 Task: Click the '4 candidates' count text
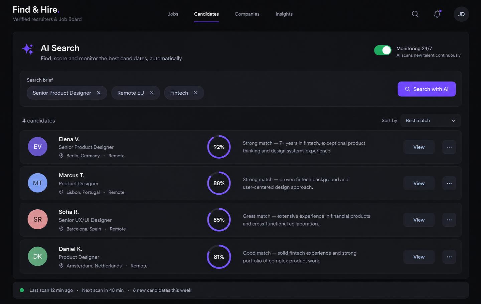(39, 121)
